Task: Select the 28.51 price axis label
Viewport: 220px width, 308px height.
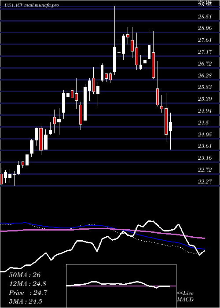Action: coord(205,17)
